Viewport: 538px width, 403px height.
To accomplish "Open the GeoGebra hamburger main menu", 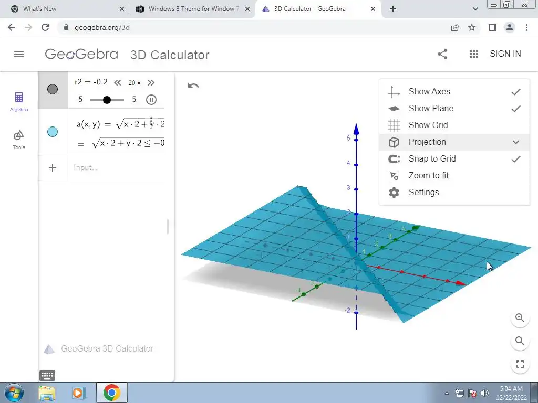I will (19, 54).
